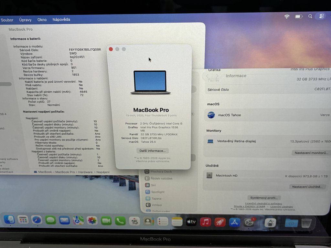Screen dimensions: 331x248
Task: Open Control Center in the menu bar
Action: pyautogui.click(x=321, y=16)
